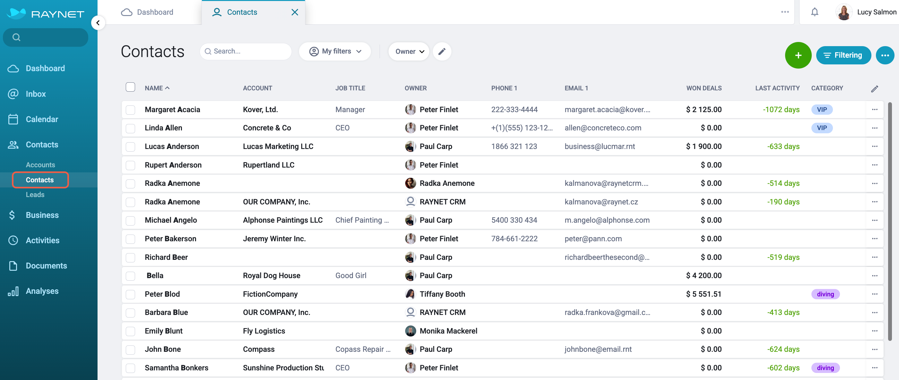Check the box for Margaret Acacia
The width and height of the screenshot is (899, 380).
(x=130, y=110)
